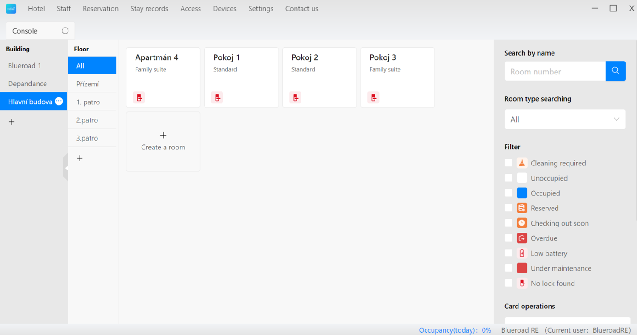Open the Stay records menu
Screen dimensions: 637x335
149,9
